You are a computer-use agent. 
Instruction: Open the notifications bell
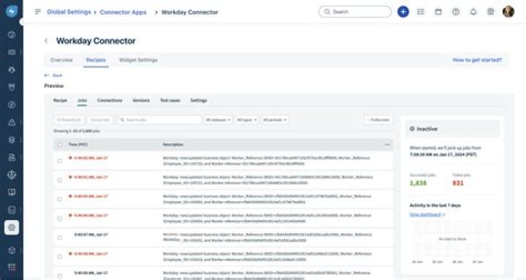(x=473, y=12)
